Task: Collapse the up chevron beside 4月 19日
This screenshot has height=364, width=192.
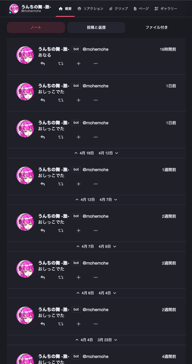Action: pyautogui.click(x=76, y=153)
